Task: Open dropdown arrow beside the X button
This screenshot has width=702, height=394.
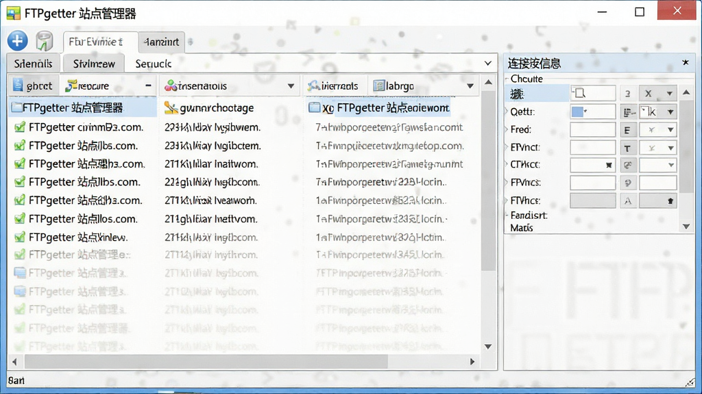Action: point(670,94)
